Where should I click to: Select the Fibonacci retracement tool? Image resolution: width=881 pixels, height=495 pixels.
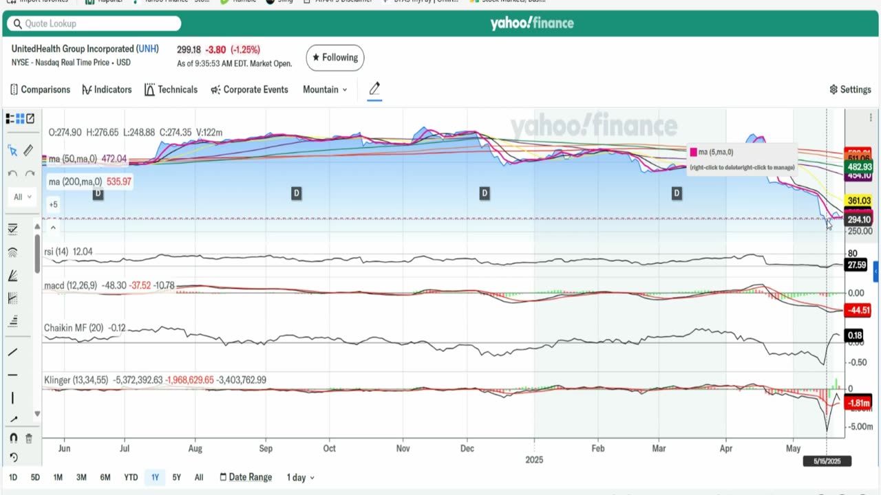[x=12, y=298]
